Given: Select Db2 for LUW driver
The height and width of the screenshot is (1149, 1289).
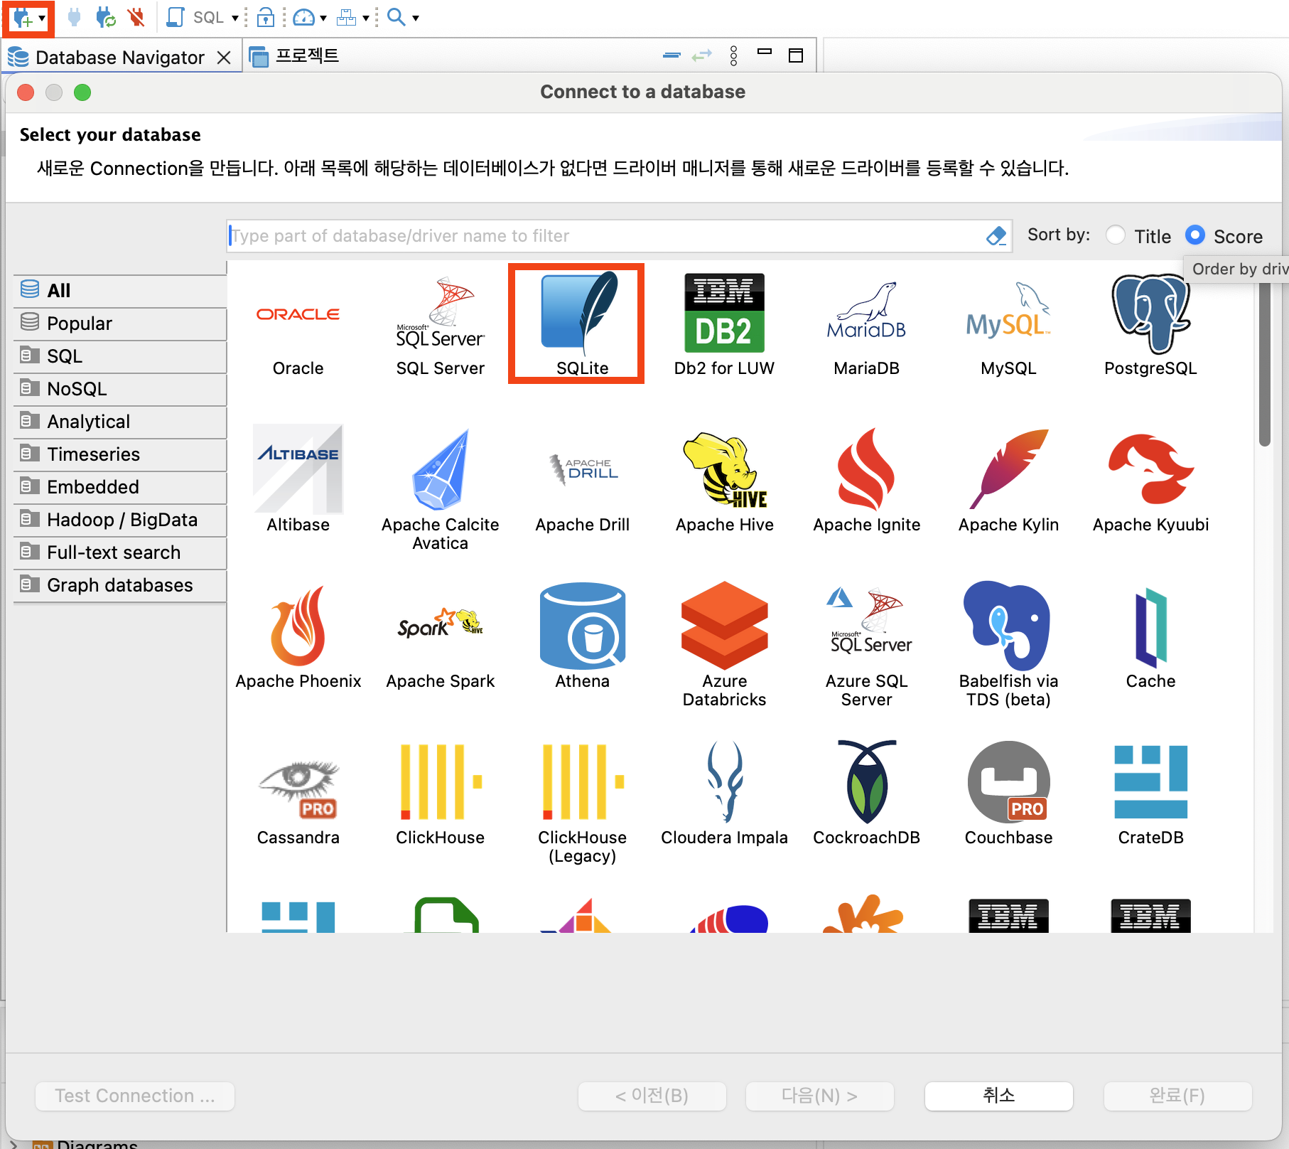Looking at the screenshot, I should pos(724,324).
